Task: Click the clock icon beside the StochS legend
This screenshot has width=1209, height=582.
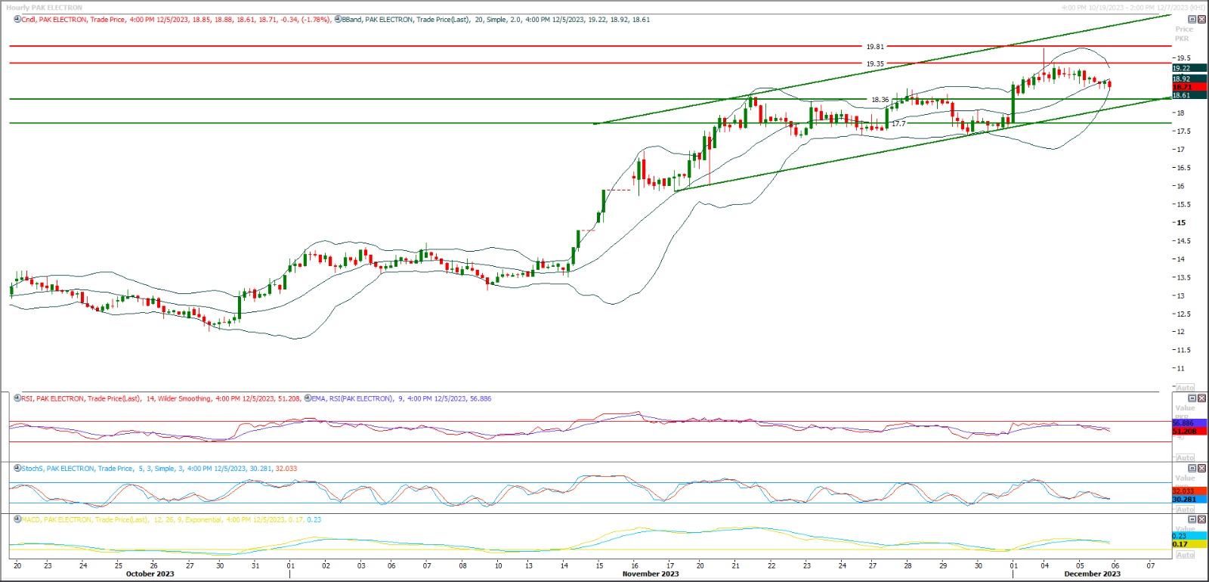Action: click(17, 469)
